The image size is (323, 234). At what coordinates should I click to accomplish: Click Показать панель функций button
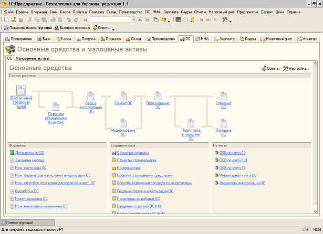pos(28,28)
